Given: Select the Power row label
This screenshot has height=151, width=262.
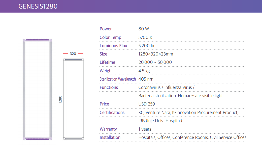Looking at the screenshot, I should coord(106,29).
